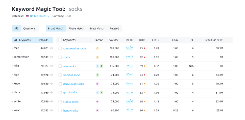Open the nike socks keyword link
Viewport: 245px width, 120px height.
coord(70,66)
